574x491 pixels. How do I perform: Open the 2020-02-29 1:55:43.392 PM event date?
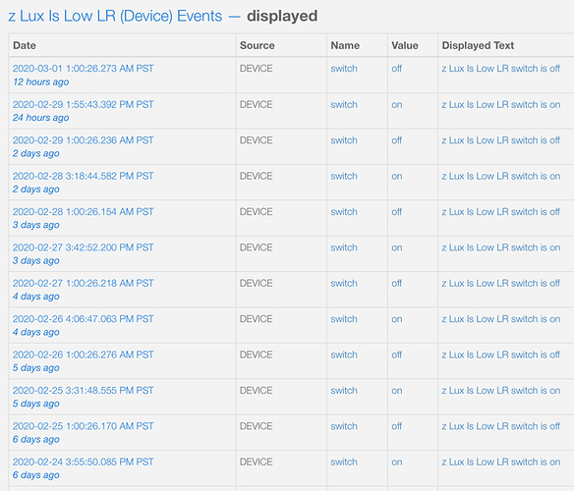84,105
